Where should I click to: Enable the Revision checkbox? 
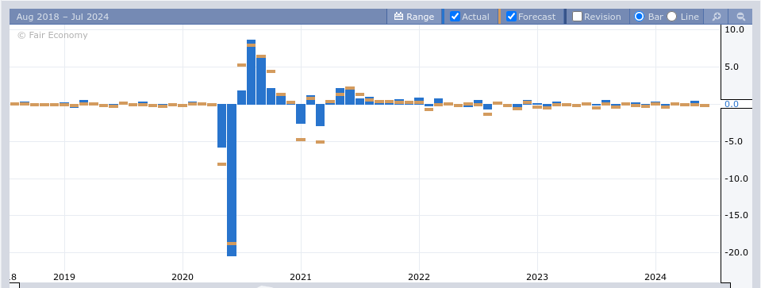pos(577,17)
